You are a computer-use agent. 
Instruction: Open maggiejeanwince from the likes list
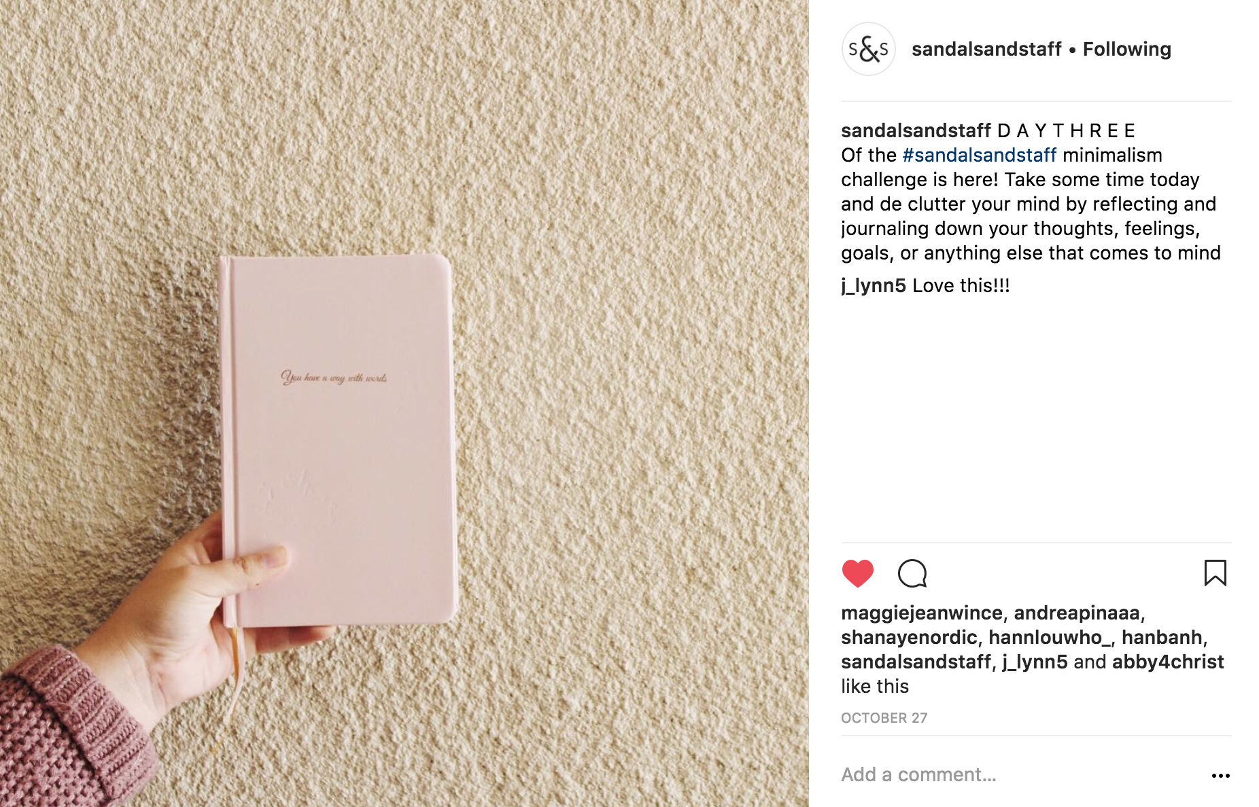pos(921,613)
